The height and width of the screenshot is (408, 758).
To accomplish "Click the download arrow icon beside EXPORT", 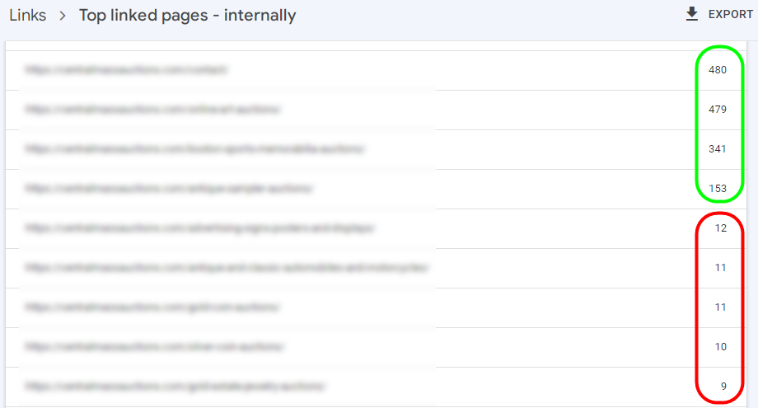I will coord(692,14).
